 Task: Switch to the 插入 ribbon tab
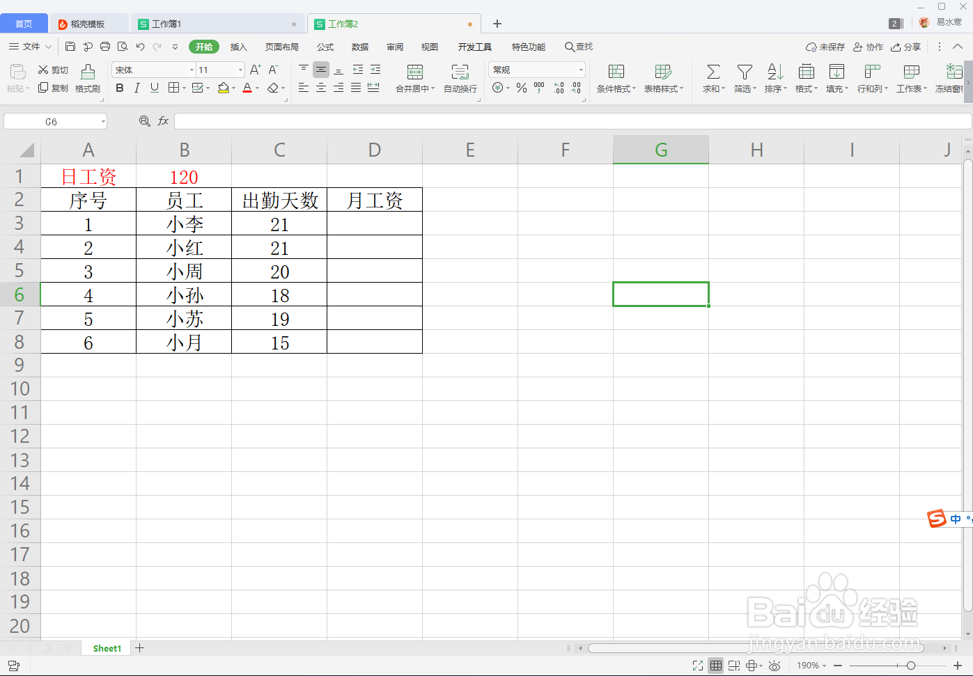(x=238, y=47)
